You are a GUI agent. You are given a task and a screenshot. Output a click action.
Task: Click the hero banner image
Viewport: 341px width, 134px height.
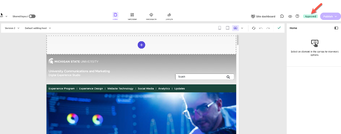[x=141, y=113]
